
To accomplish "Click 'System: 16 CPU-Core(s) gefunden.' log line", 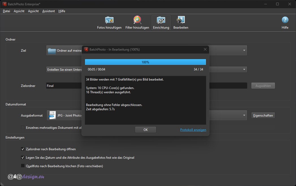I will pyautogui.click(x=110, y=88).
